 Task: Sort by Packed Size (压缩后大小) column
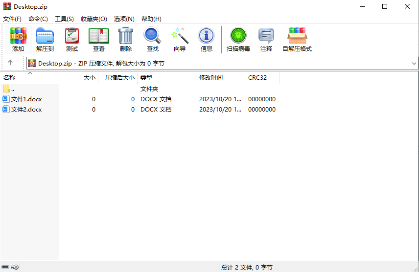coord(118,78)
